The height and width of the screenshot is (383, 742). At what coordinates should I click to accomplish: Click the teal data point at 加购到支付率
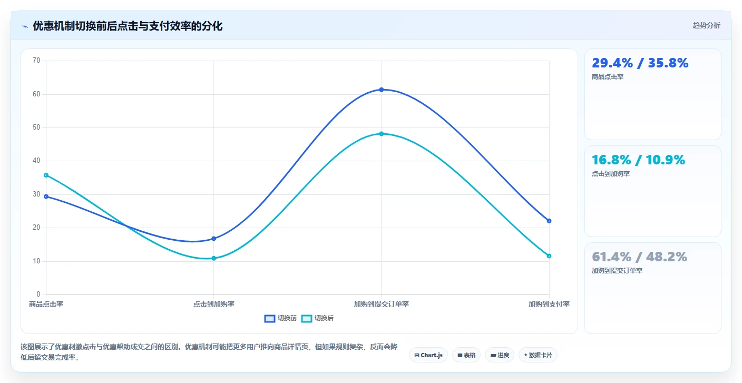coord(549,256)
